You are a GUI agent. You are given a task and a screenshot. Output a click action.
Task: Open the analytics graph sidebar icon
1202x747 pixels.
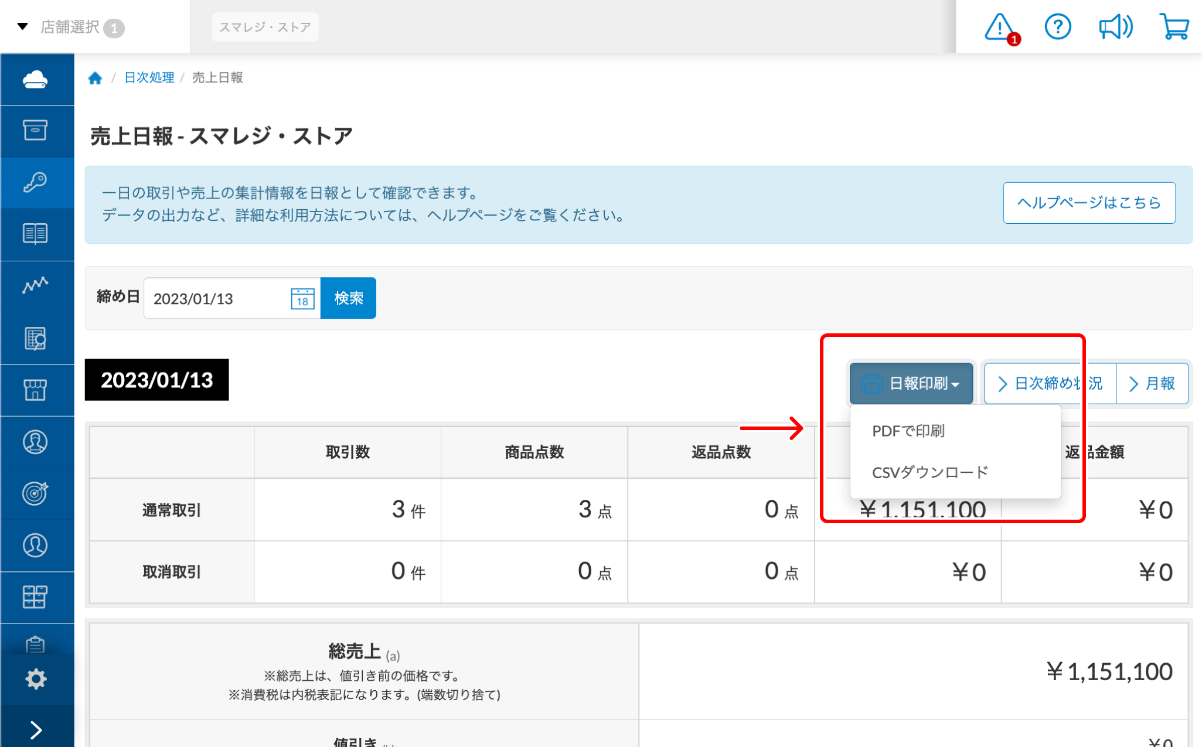pyautogui.click(x=36, y=285)
